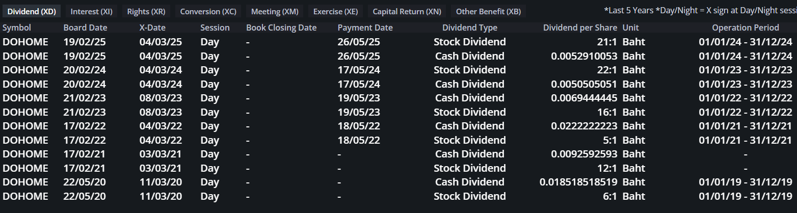Switch to the Meeting (XM) tab
Image resolution: width=797 pixels, height=213 pixels.
tap(275, 11)
